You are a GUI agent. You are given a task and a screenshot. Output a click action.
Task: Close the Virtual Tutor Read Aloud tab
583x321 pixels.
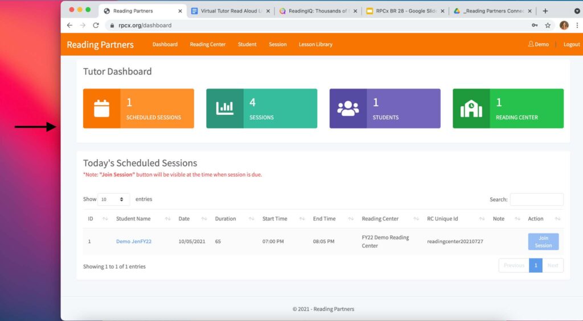point(268,11)
